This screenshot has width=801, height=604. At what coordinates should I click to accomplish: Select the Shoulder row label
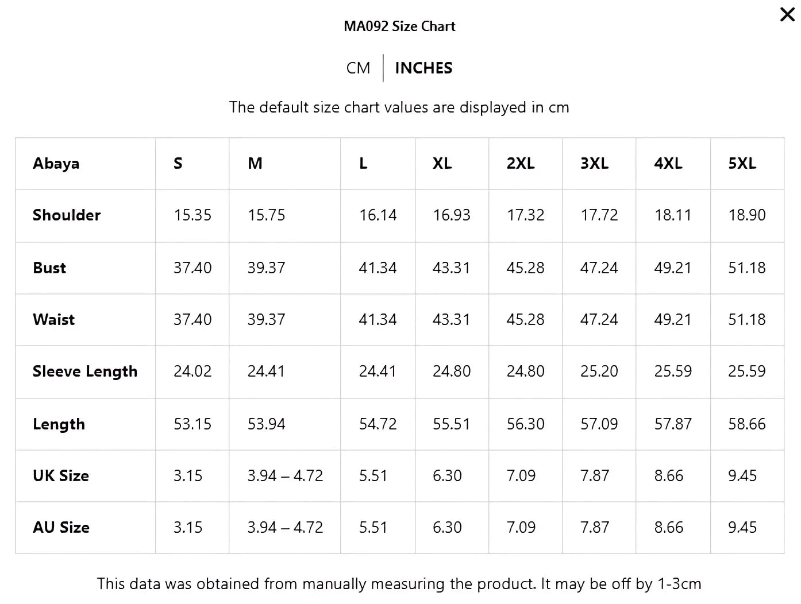(67, 215)
